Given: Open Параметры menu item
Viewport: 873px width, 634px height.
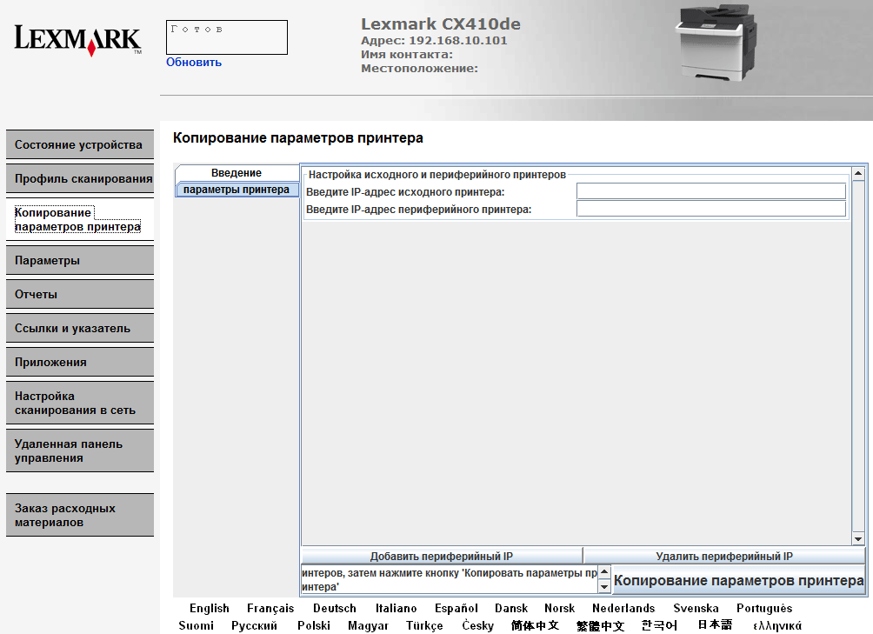Looking at the screenshot, I should (80, 261).
